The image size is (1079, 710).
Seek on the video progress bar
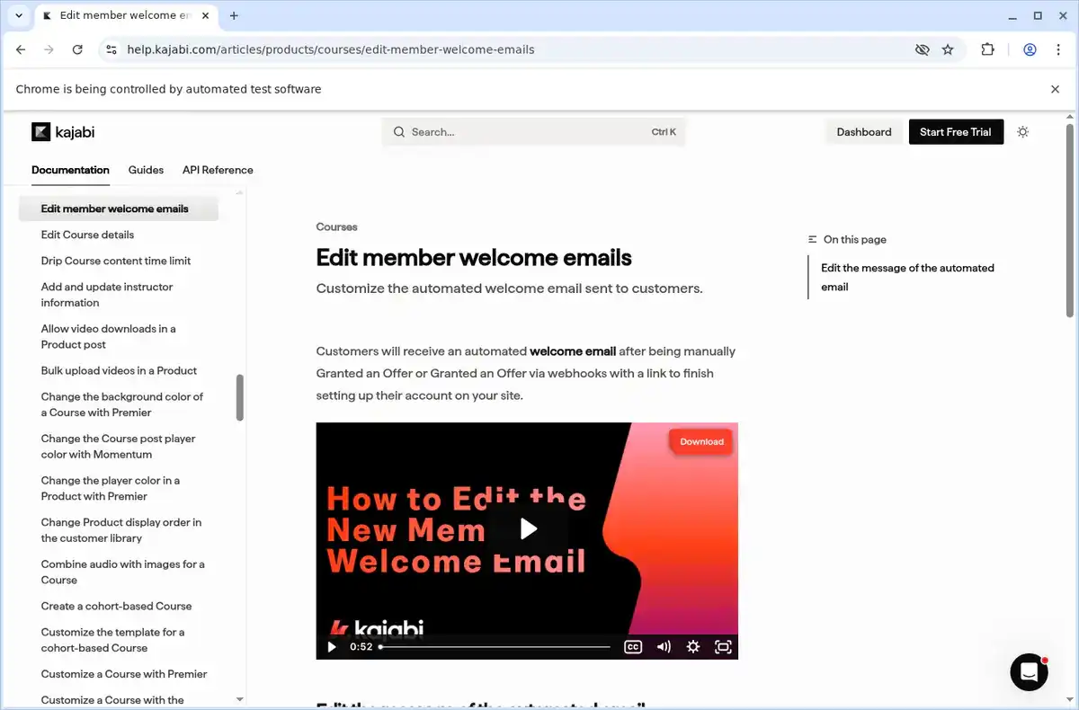(495, 646)
